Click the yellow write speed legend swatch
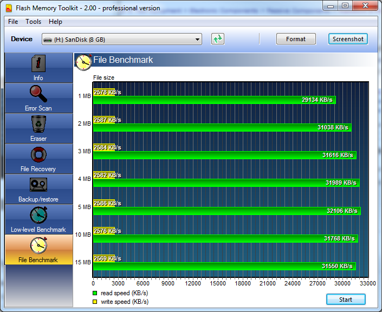382x312 pixels. coord(95,302)
